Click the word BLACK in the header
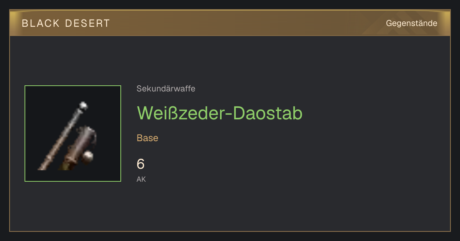The image size is (460, 241). (x=41, y=23)
